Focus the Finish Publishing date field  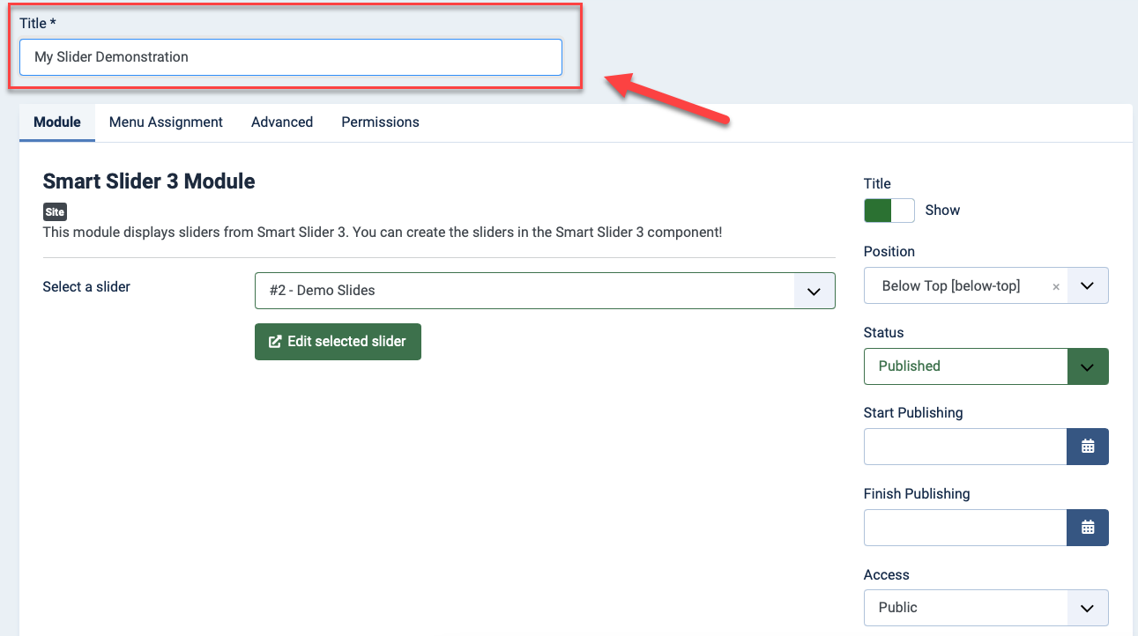tap(965, 528)
